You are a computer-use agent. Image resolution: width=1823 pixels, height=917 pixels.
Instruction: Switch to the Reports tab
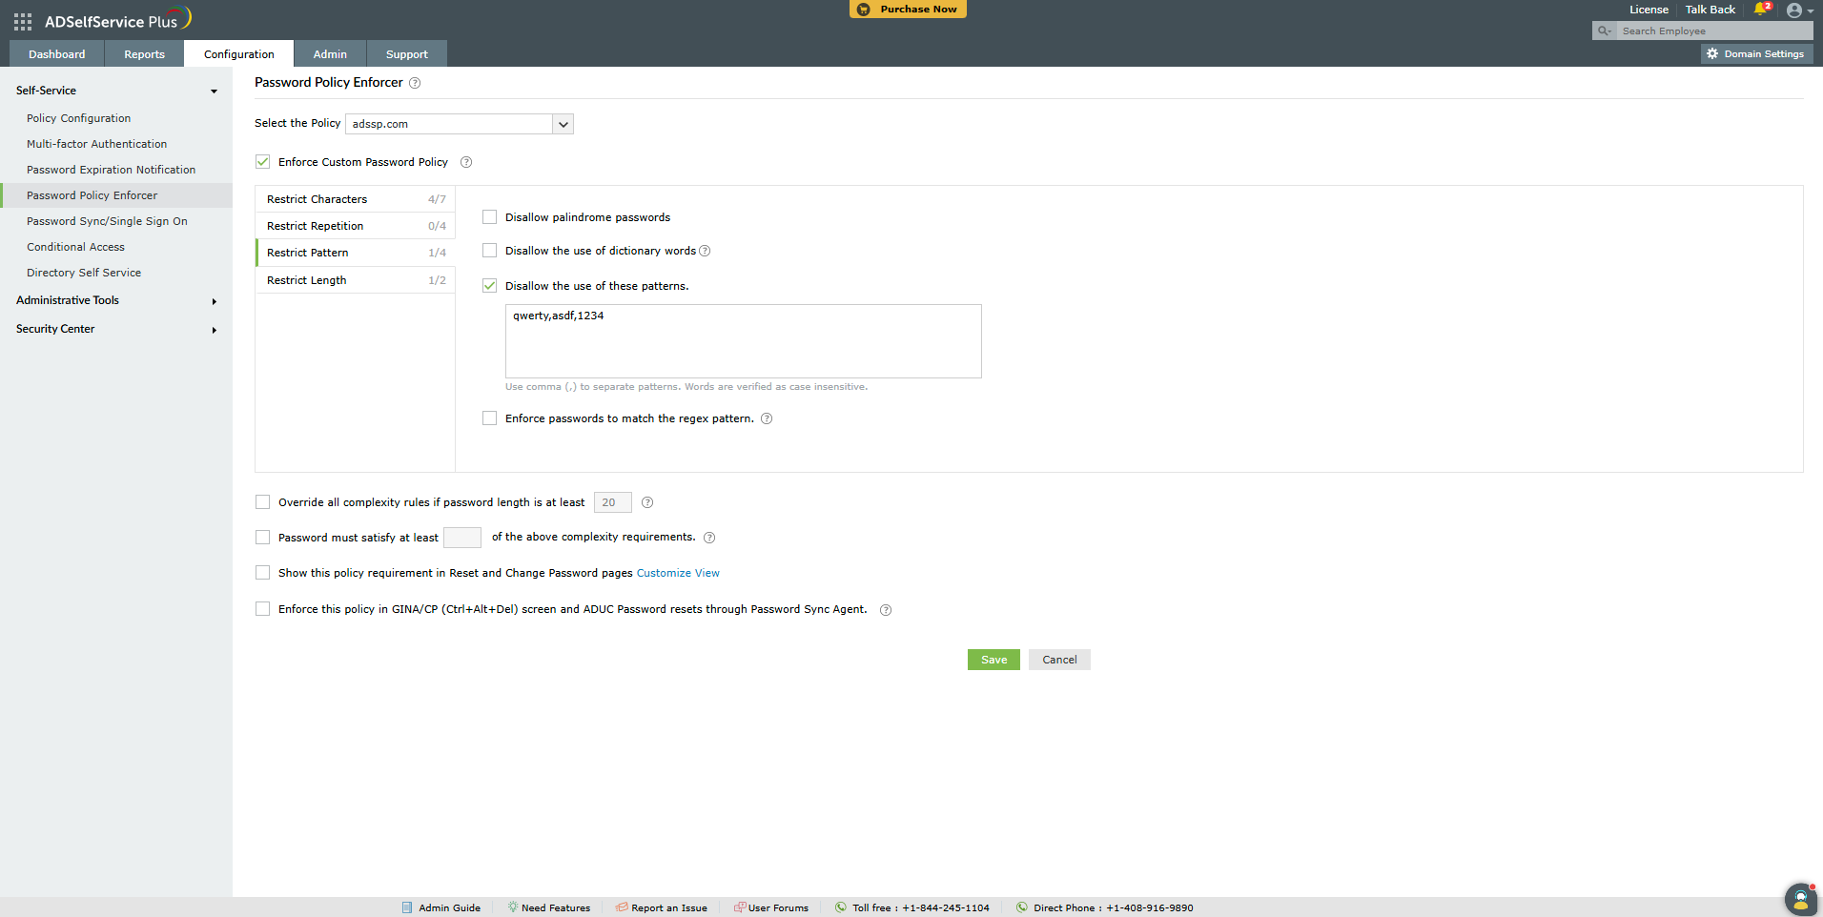click(x=144, y=54)
